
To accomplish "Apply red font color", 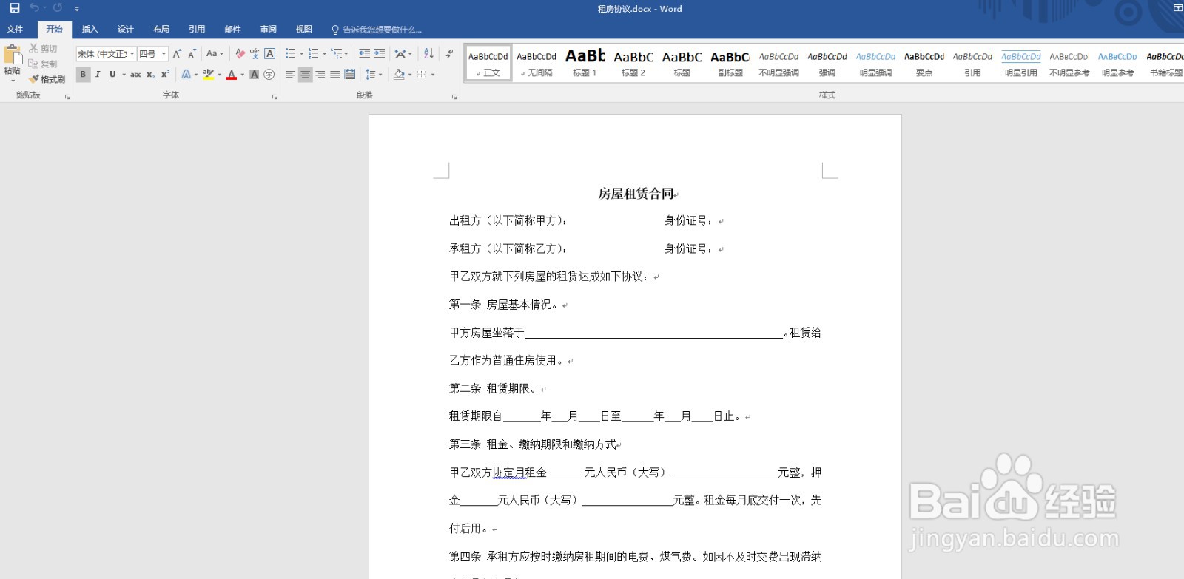I will tap(232, 75).
